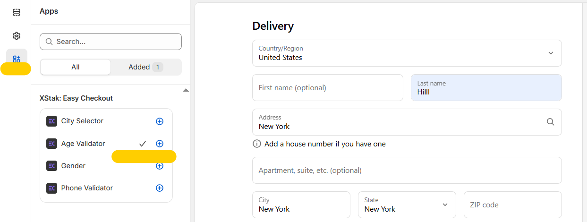Click the info icon near house number hint
Image resolution: width=587 pixels, height=222 pixels.
(257, 144)
